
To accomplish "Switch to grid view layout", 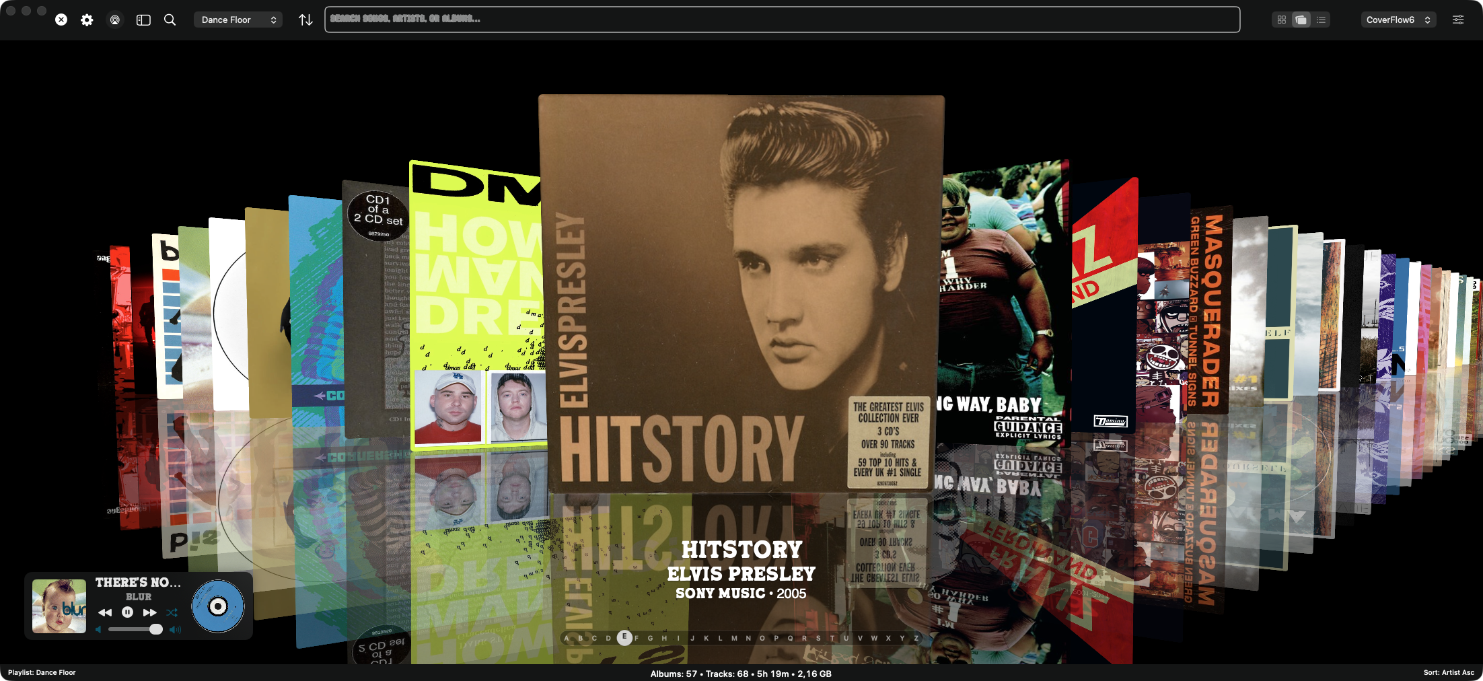I will [1281, 20].
